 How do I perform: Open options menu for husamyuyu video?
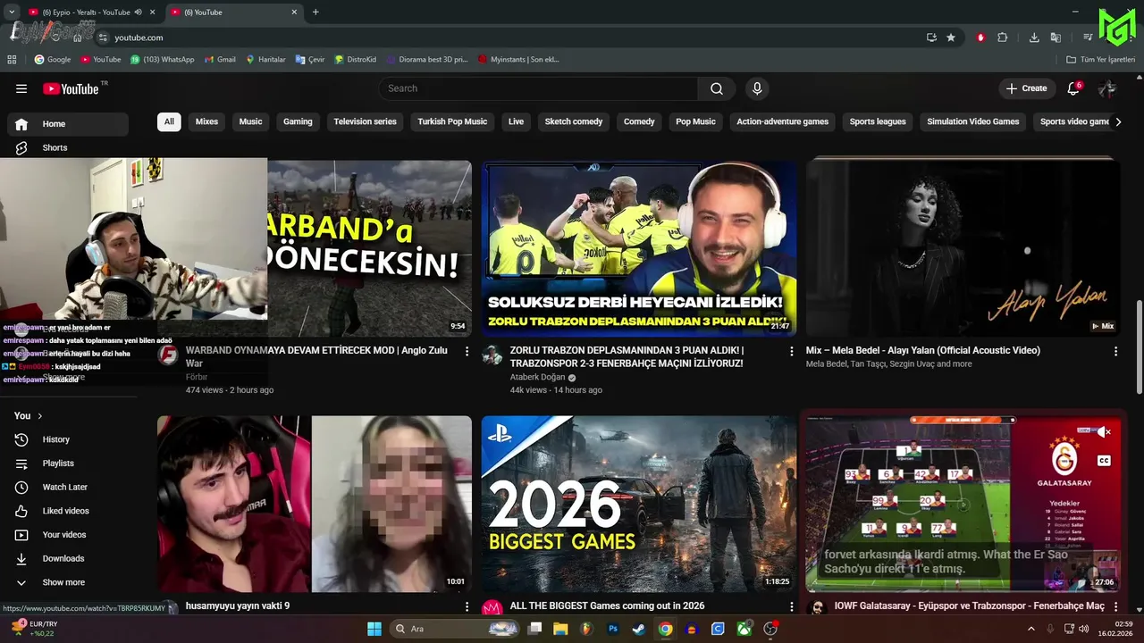(467, 607)
